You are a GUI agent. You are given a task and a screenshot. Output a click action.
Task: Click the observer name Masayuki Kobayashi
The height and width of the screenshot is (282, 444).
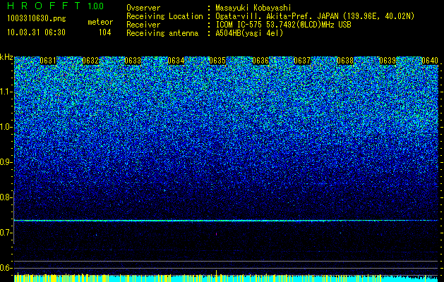253,8
